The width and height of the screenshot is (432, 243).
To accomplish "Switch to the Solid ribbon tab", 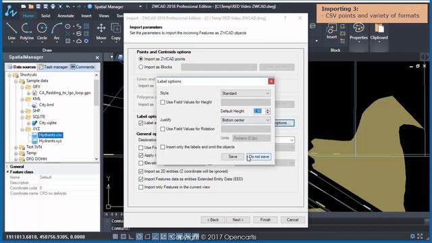I will [46, 16].
